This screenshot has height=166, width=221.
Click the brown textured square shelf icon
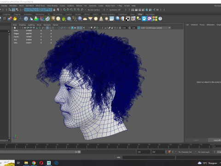click(x=53, y=19)
